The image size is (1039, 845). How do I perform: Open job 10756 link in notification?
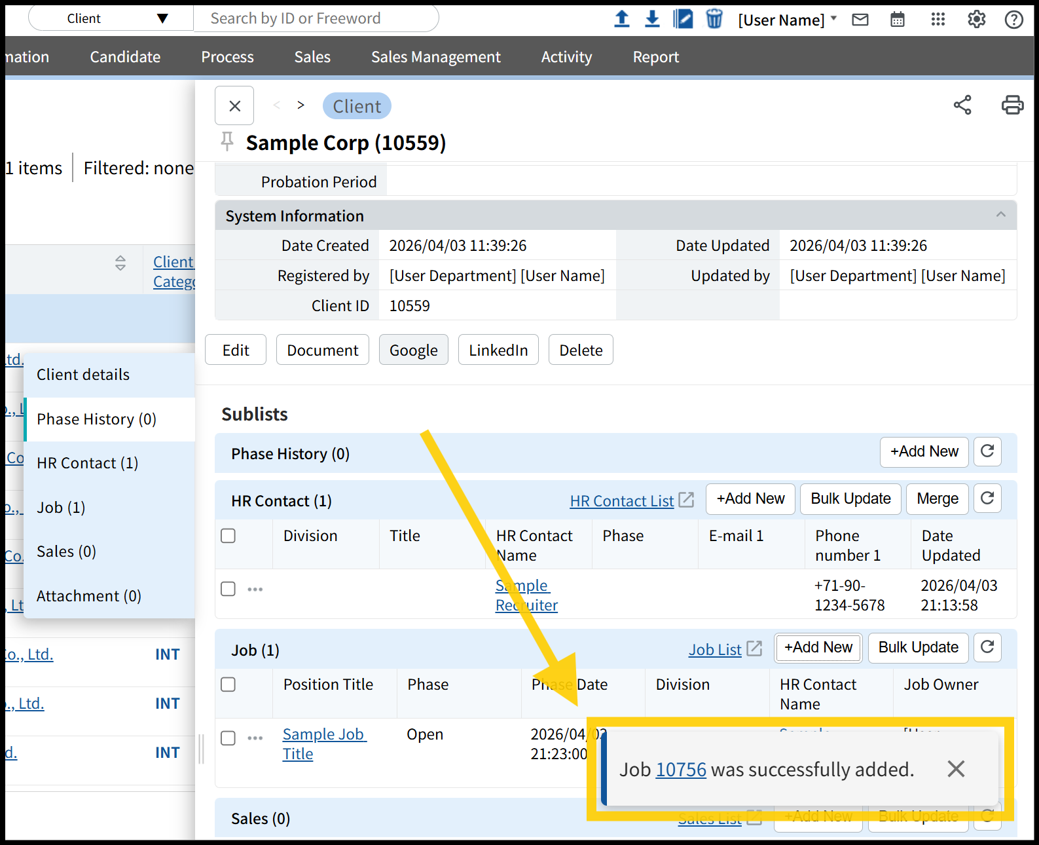click(x=681, y=770)
